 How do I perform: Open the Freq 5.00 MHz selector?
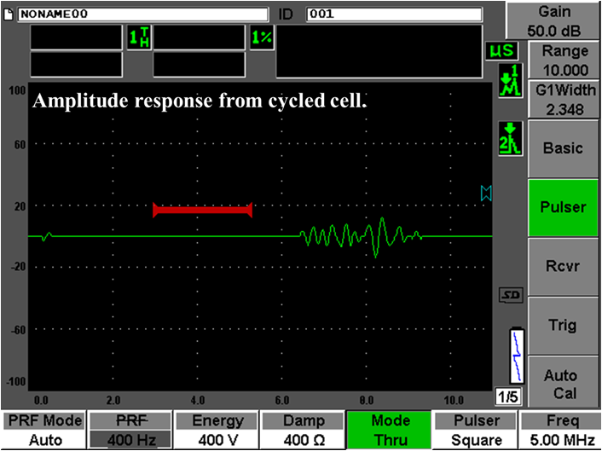[560, 431]
